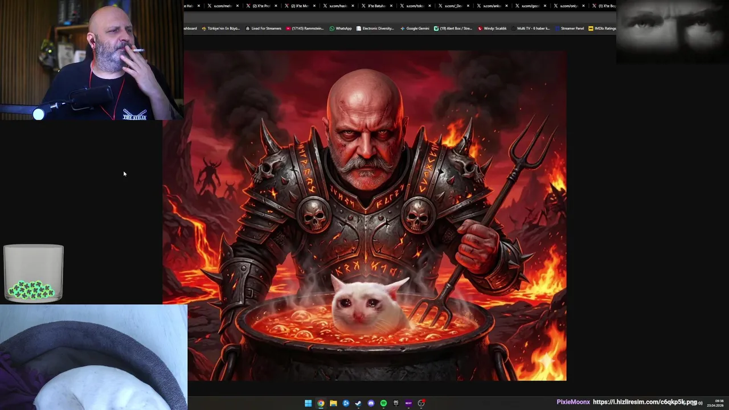Viewport: 729px width, 410px height.
Task: Open the Windy: Sıcaklık bookmark
Action: pos(492,28)
